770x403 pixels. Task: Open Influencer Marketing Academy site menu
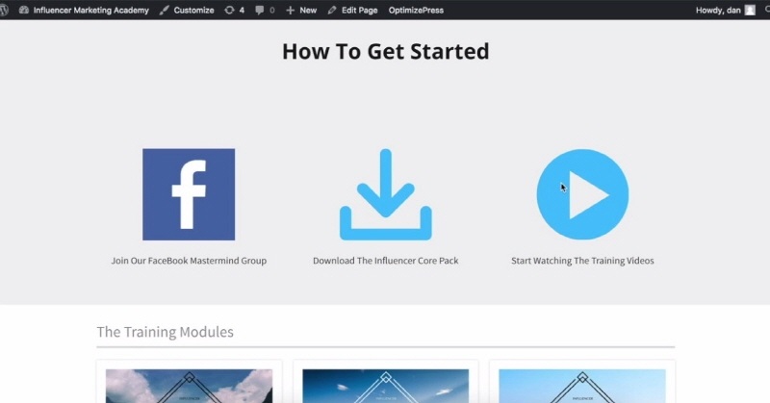tap(84, 10)
